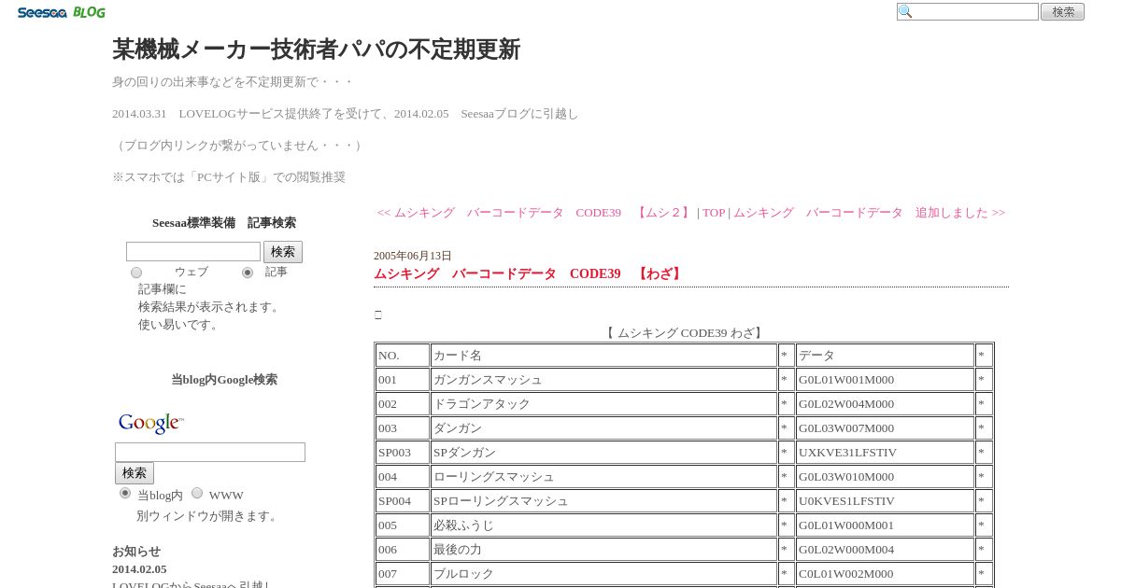Image resolution: width=1121 pixels, height=588 pixels.
Task: Click the 2014.02.05 notice date in sidebar
Action: tap(139, 569)
